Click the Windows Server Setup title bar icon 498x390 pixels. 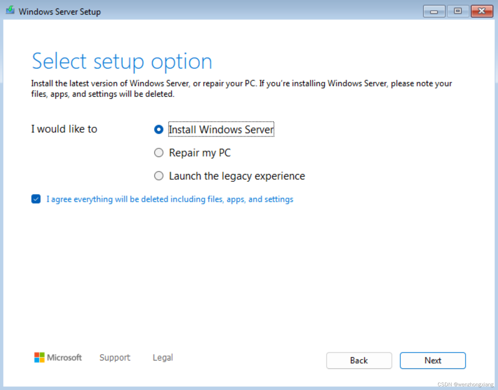(x=10, y=10)
